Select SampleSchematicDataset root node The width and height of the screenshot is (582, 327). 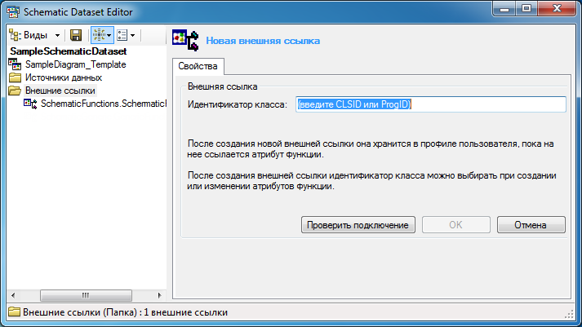click(68, 51)
